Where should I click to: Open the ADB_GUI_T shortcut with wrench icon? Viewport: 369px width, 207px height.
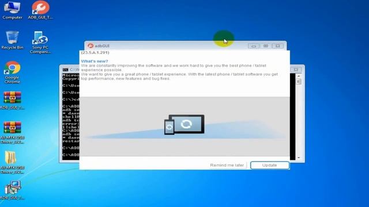point(40,10)
